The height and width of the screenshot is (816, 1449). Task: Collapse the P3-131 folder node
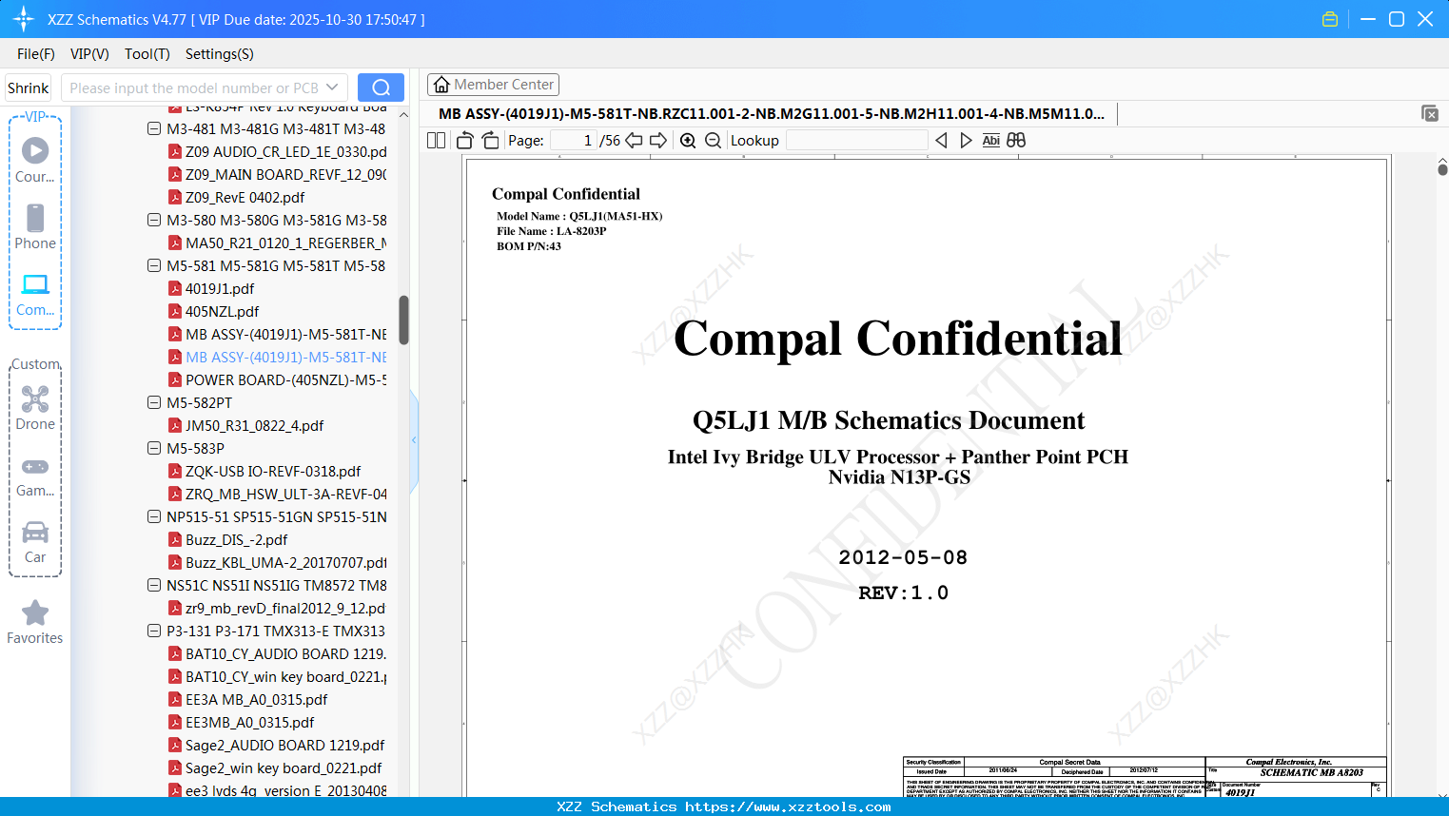pyautogui.click(x=154, y=631)
